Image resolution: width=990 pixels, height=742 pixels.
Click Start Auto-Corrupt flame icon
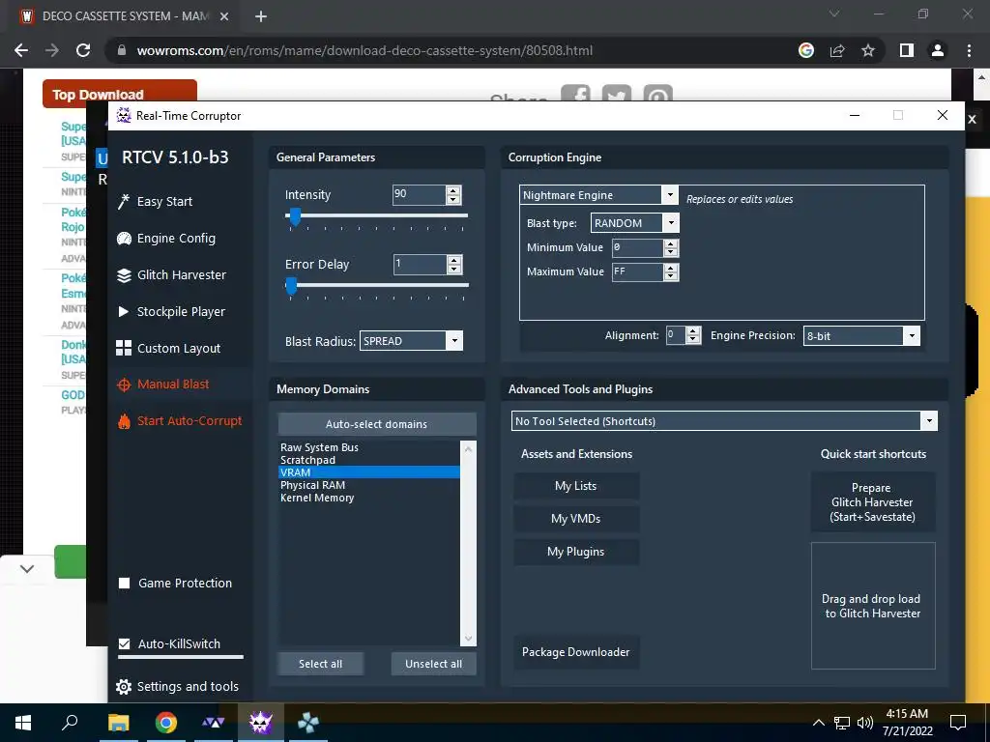coord(124,421)
